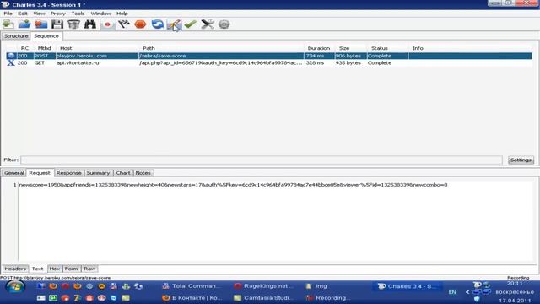Sort by the Mthd column header
540x304 pixels.
pyautogui.click(x=45, y=48)
